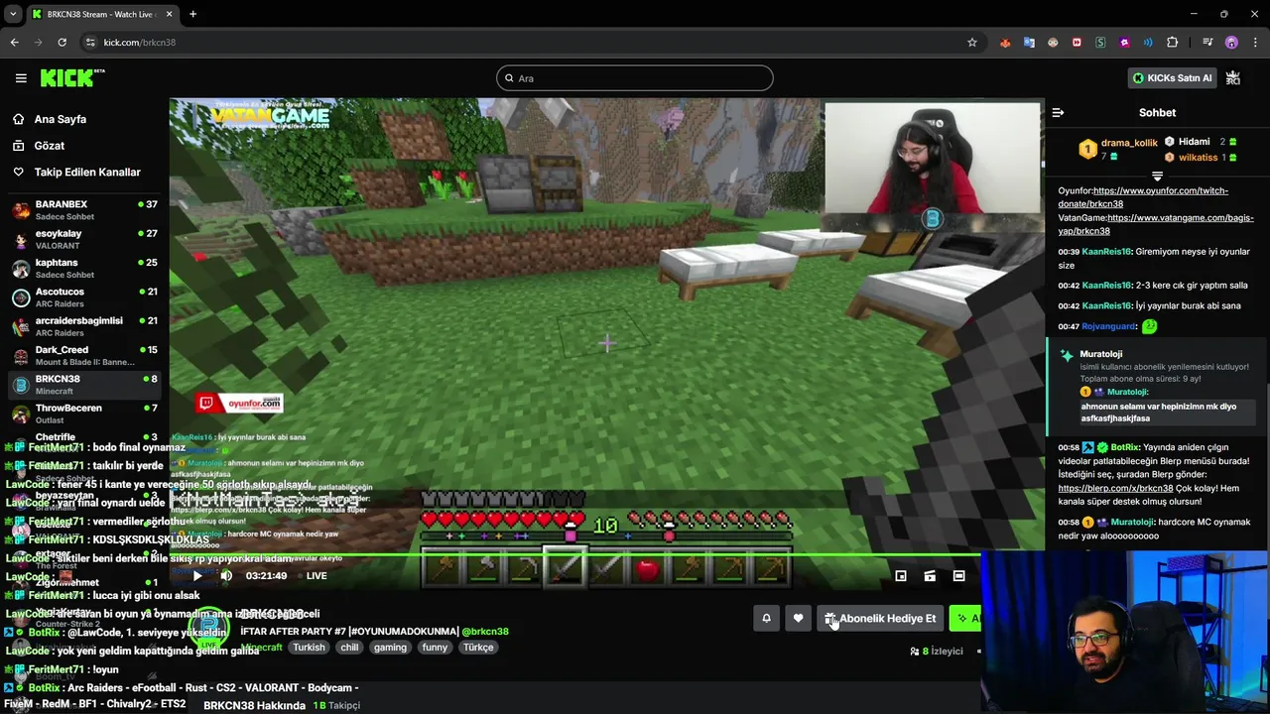Viewport: 1270px width, 714px height.
Task: Open @brkcn38 mention link in title
Action: click(x=485, y=632)
